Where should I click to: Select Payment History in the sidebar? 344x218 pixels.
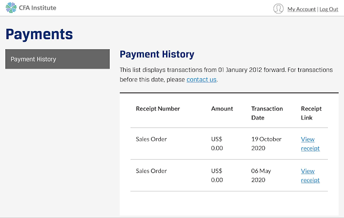pos(58,59)
